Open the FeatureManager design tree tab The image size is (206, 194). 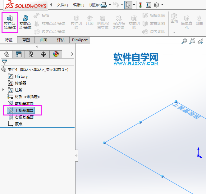point(6,54)
